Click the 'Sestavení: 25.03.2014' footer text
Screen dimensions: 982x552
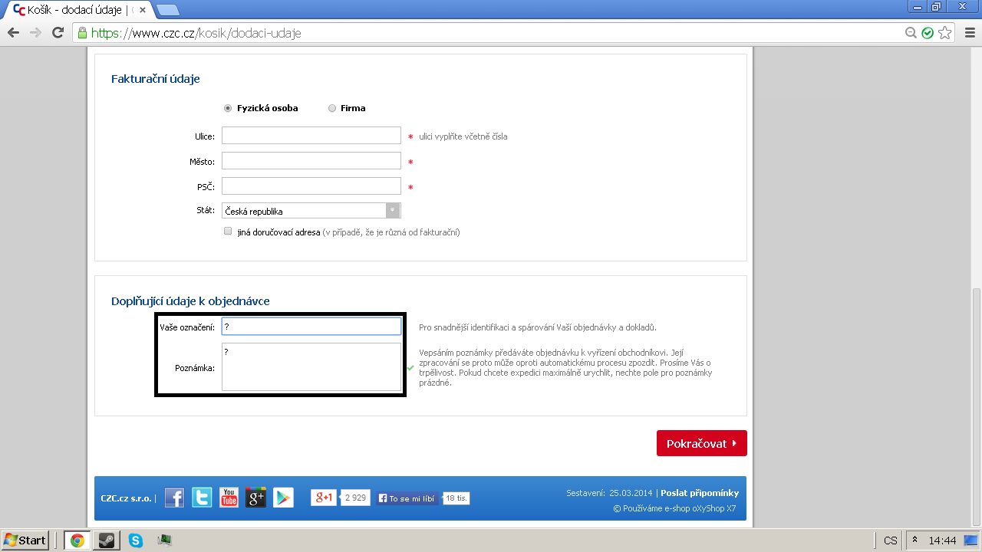609,493
